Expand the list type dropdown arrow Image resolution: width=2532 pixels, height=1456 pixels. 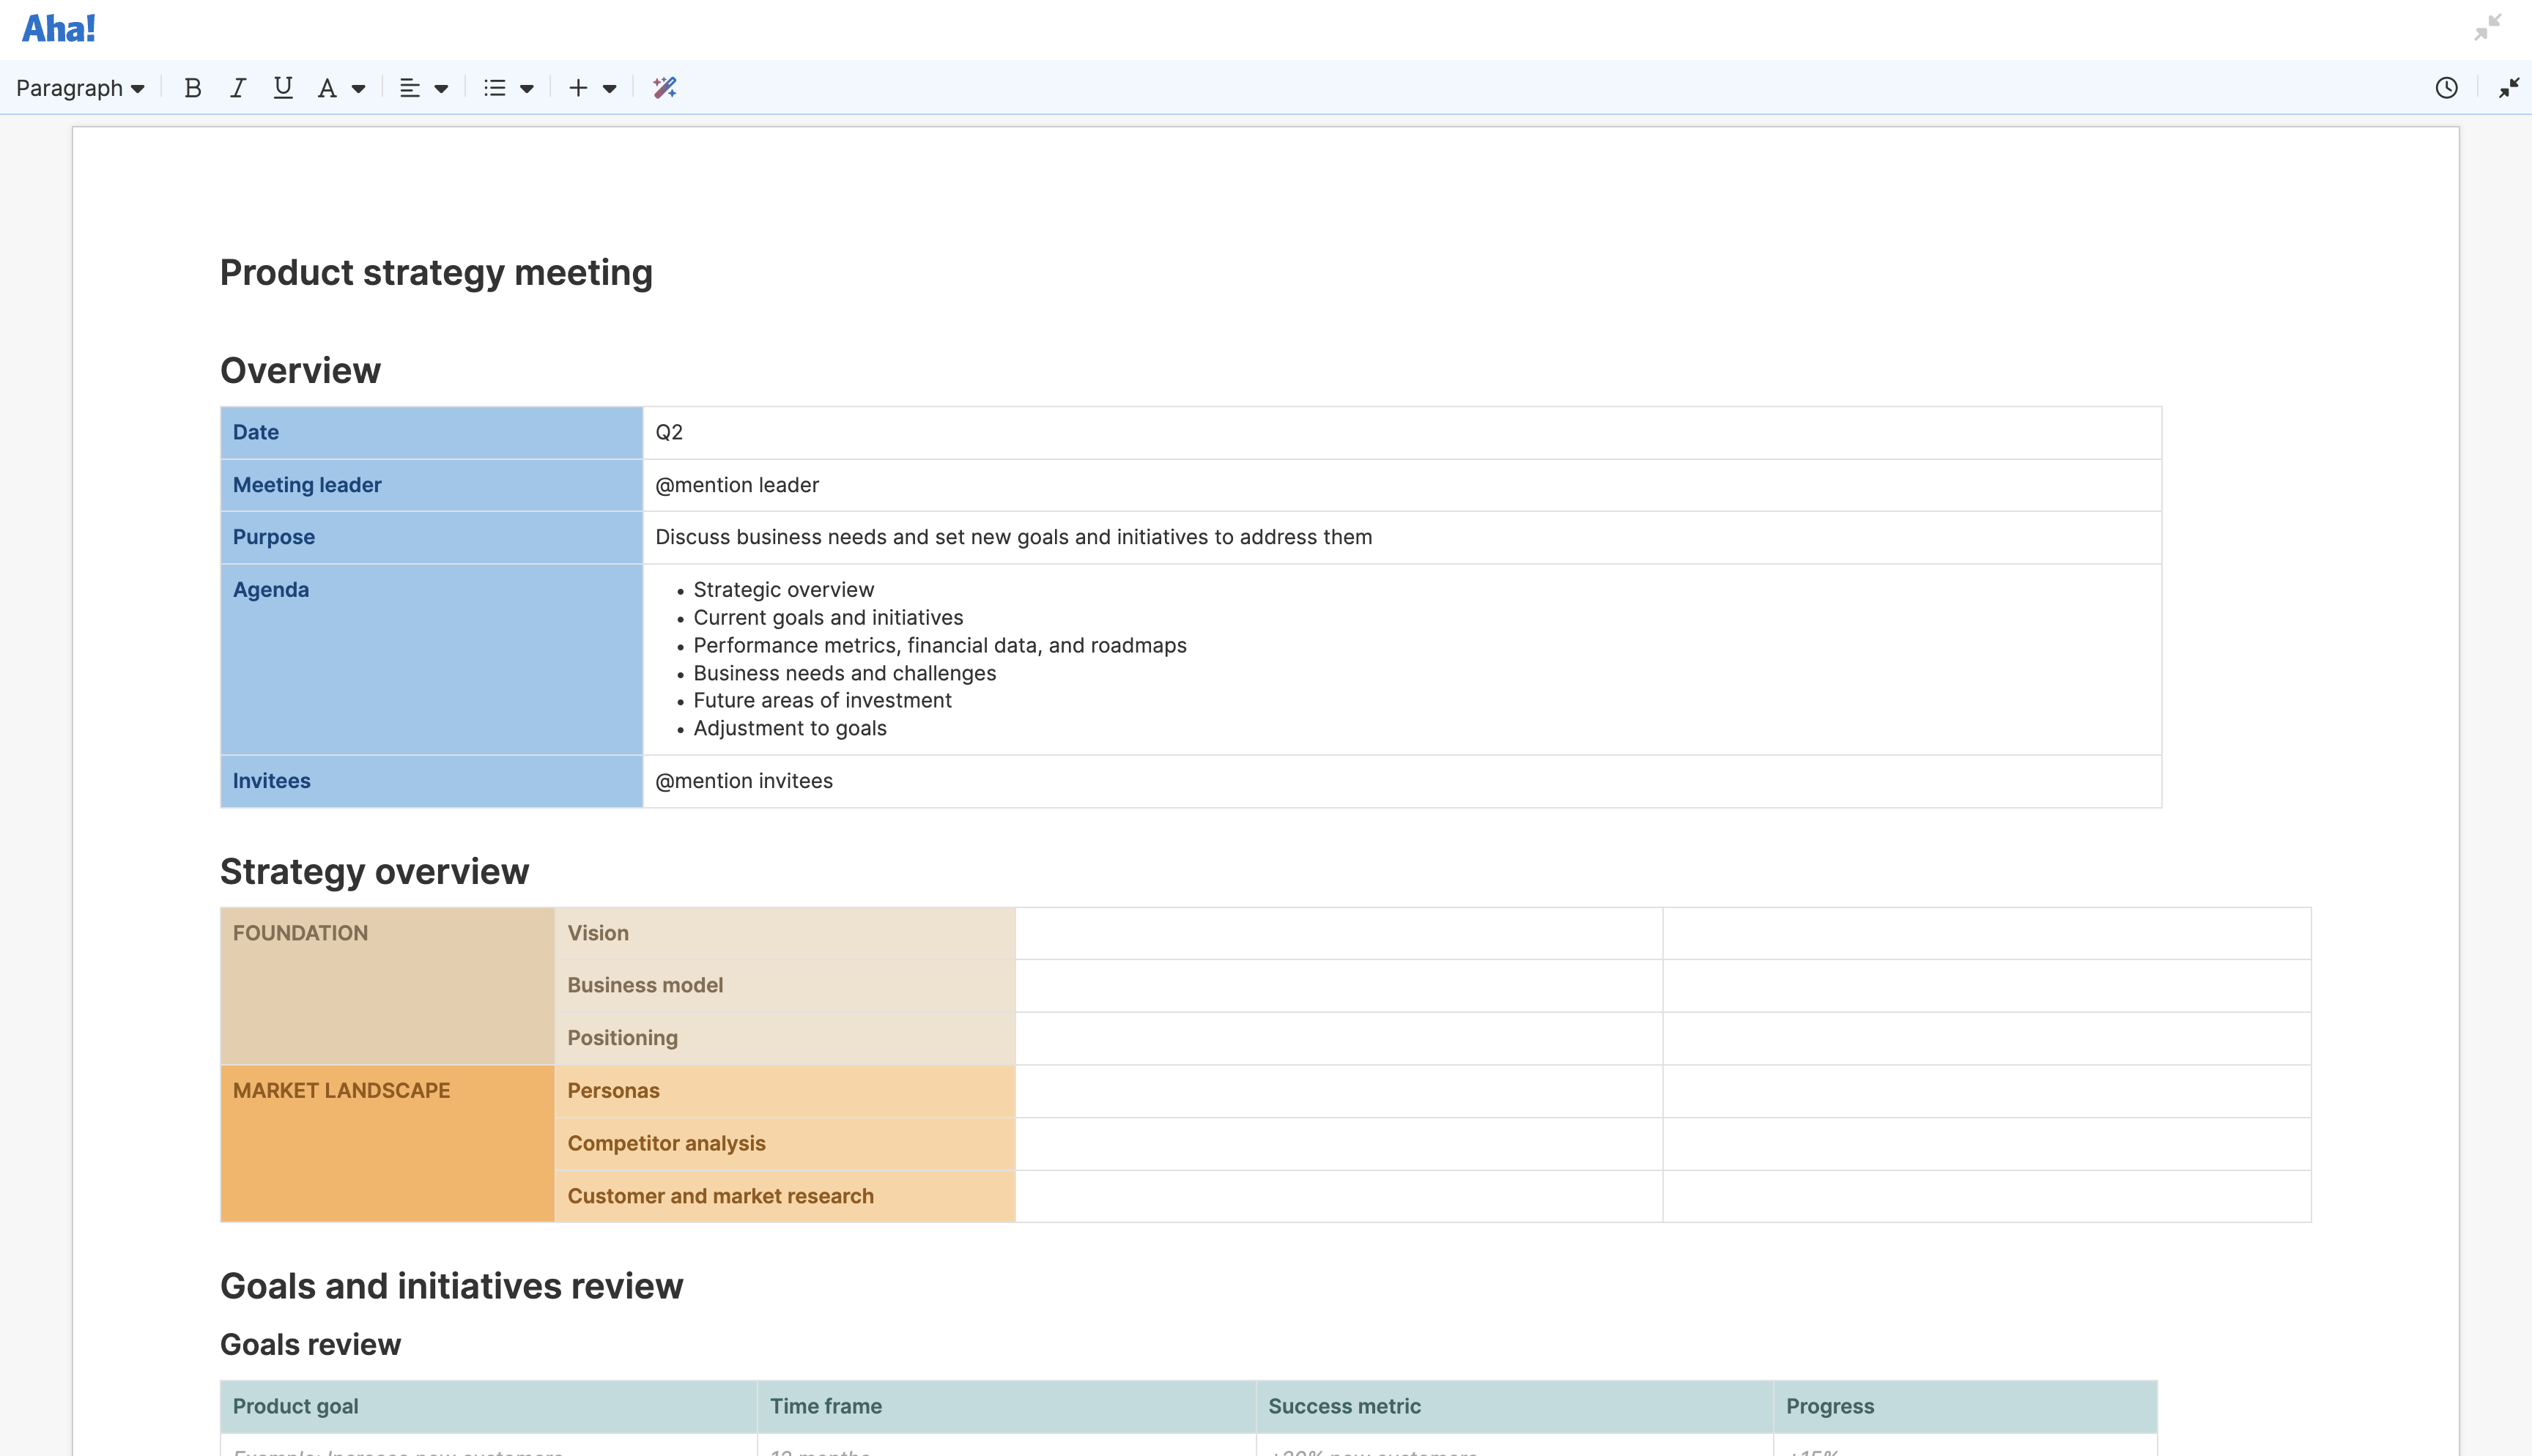[527, 89]
